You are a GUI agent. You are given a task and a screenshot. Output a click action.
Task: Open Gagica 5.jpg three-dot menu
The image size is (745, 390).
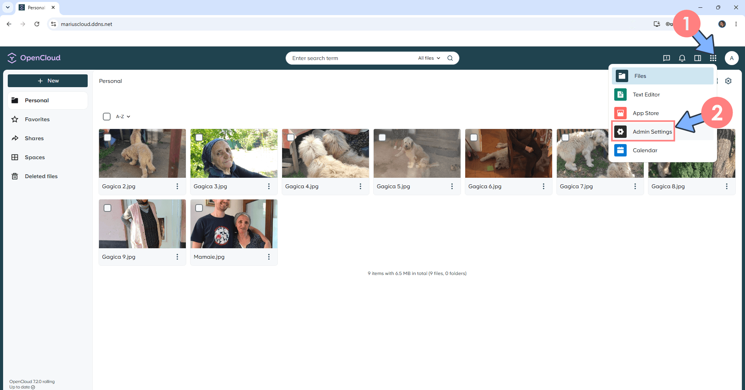[x=452, y=186]
